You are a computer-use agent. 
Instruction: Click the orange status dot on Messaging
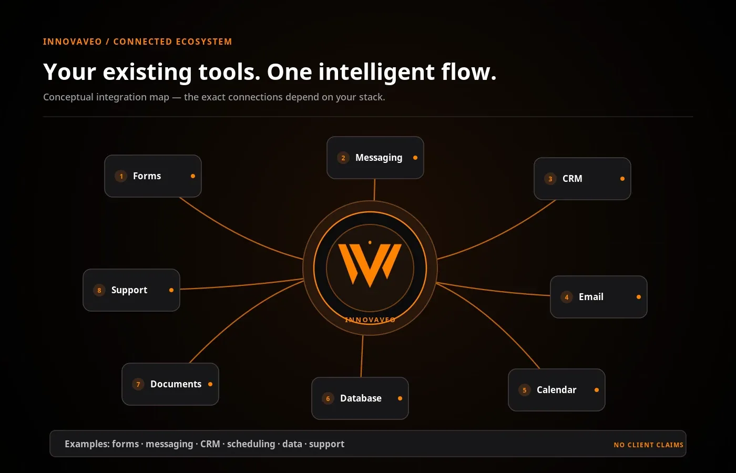[415, 158]
